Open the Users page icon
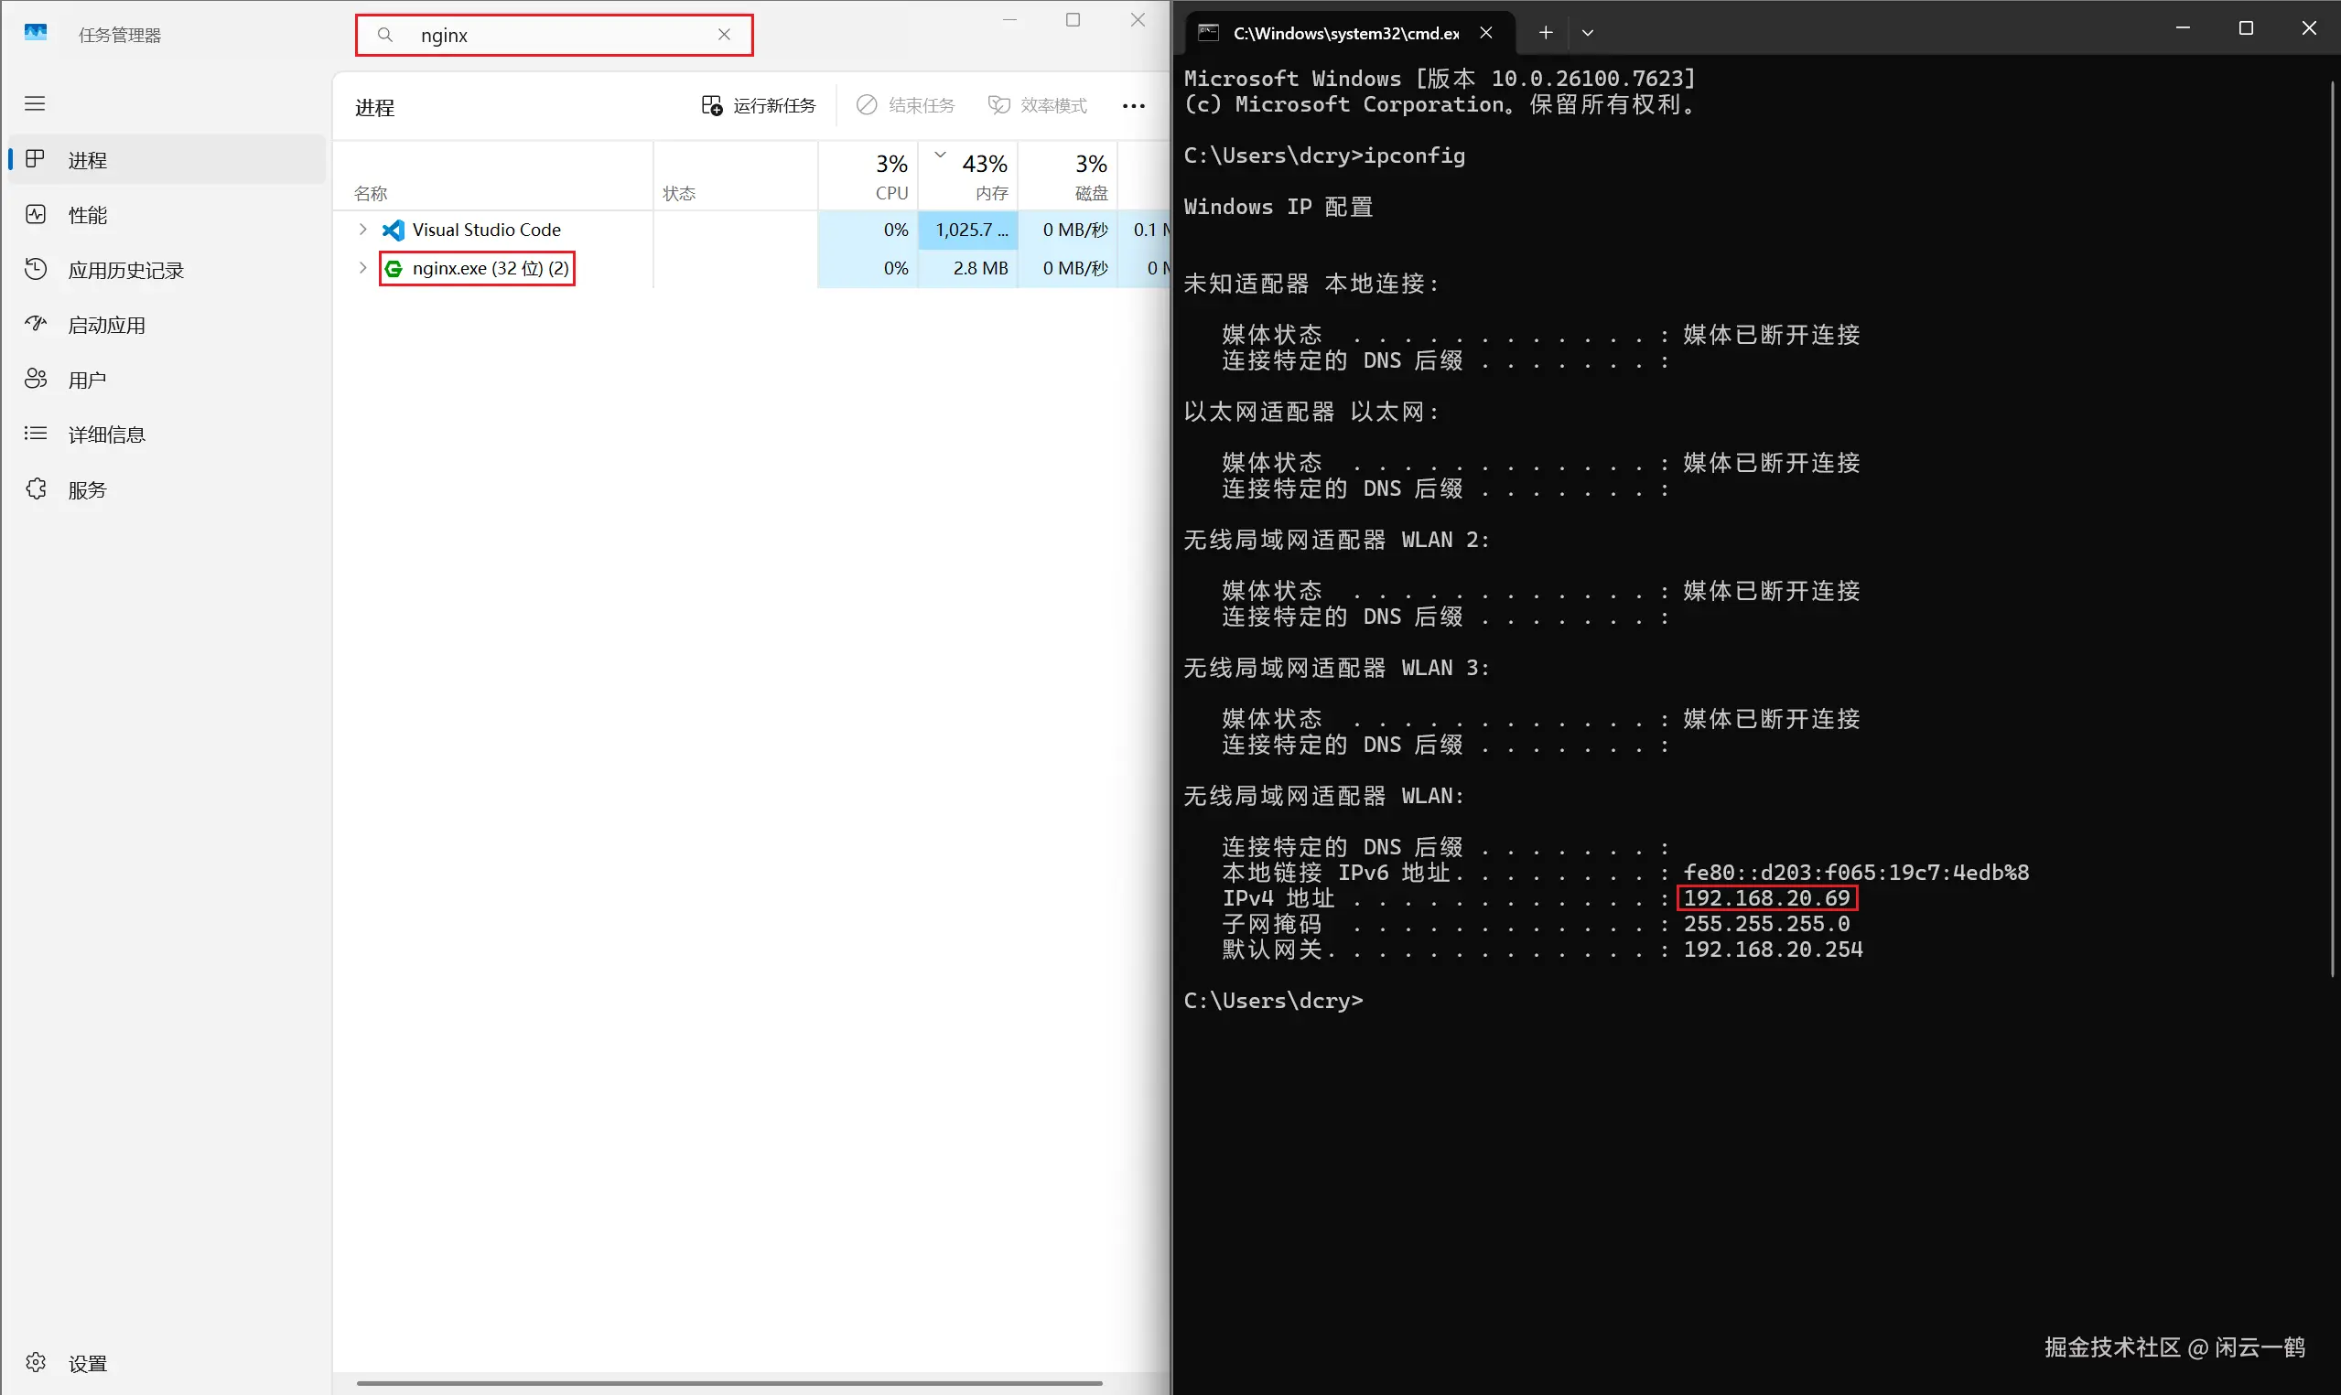 (x=36, y=379)
